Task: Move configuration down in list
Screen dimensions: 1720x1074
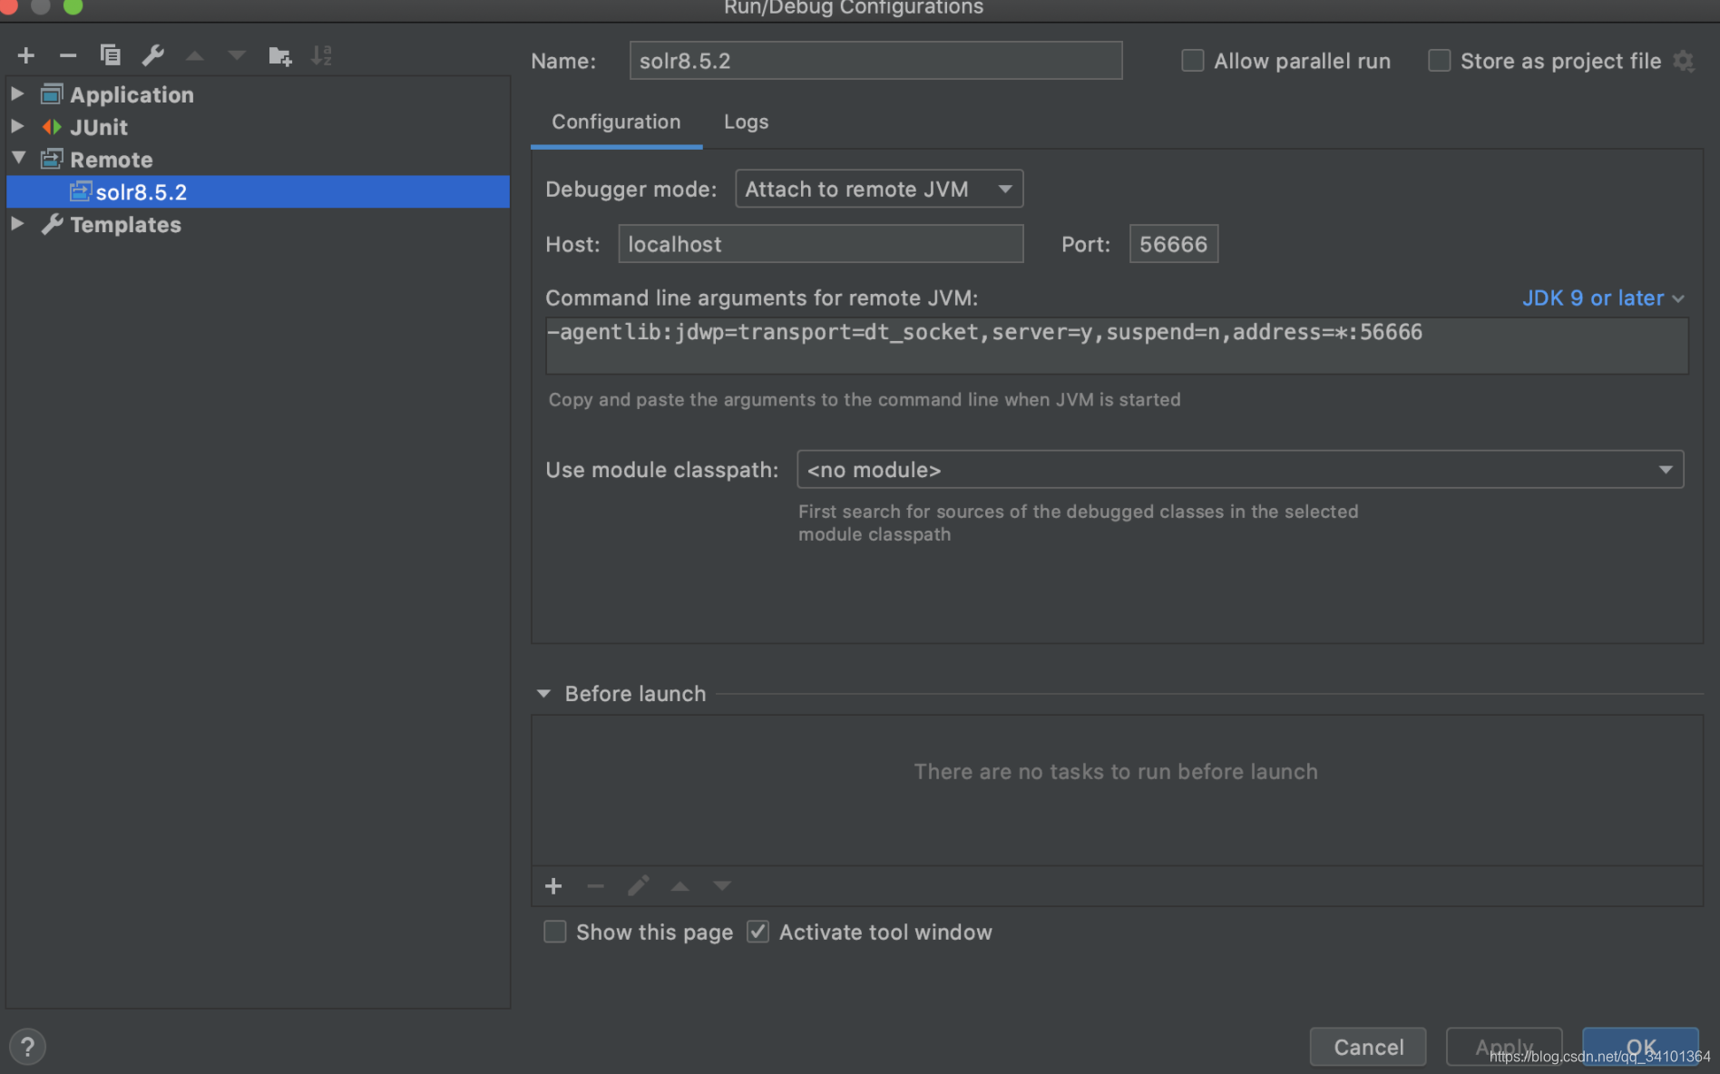Action: [x=237, y=56]
